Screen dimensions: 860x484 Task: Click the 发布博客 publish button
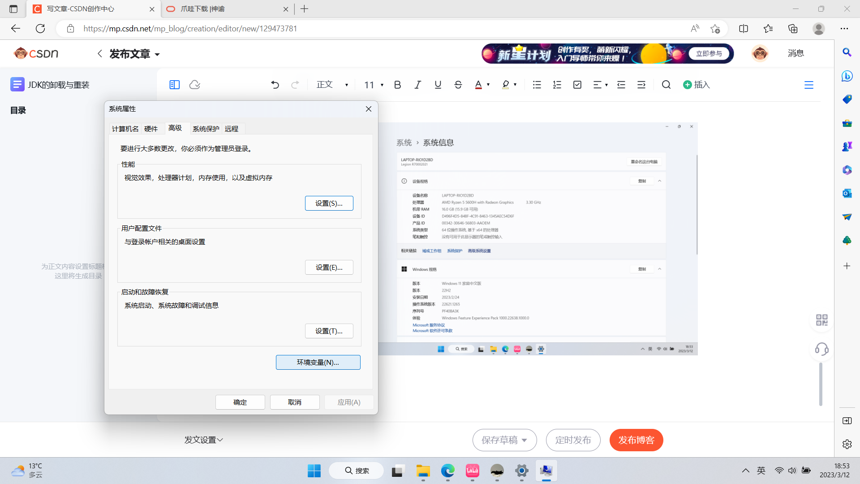pos(636,440)
